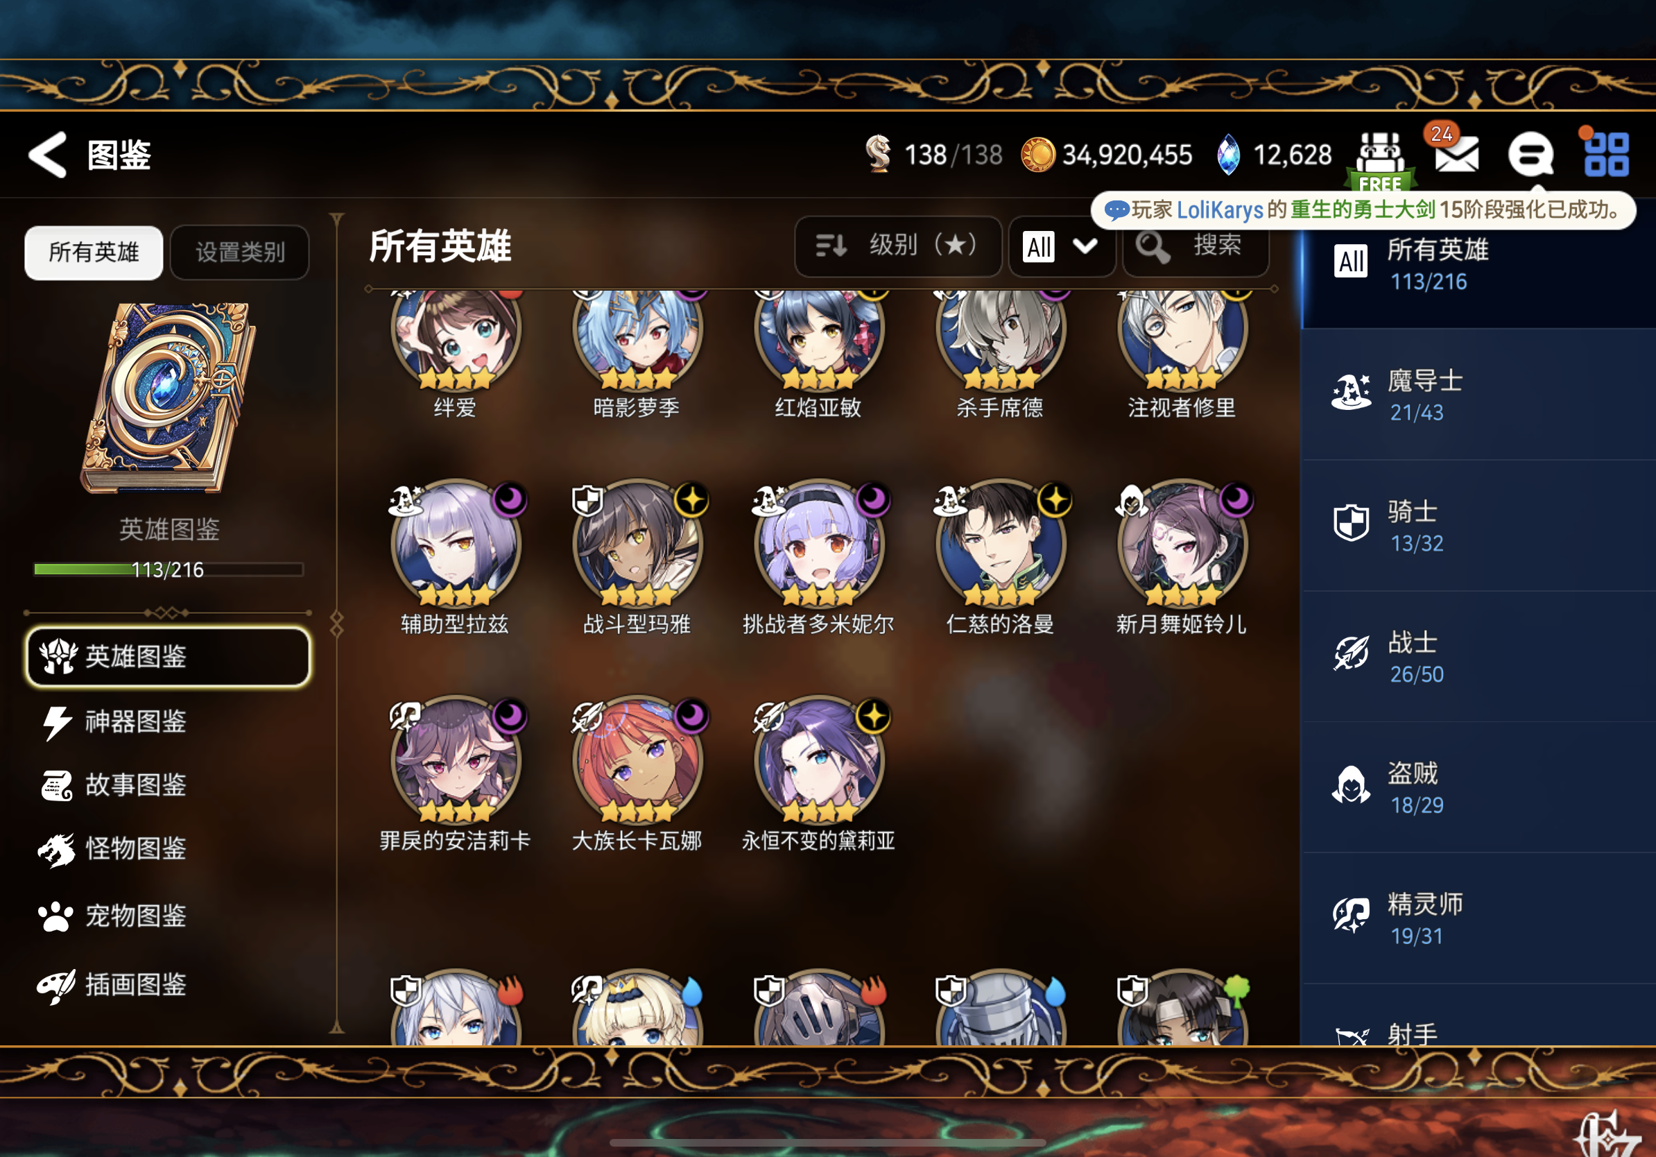Click the 搜索 search field
The width and height of the screenshot is (1656, 1157).
click(x=1196, y=247)
